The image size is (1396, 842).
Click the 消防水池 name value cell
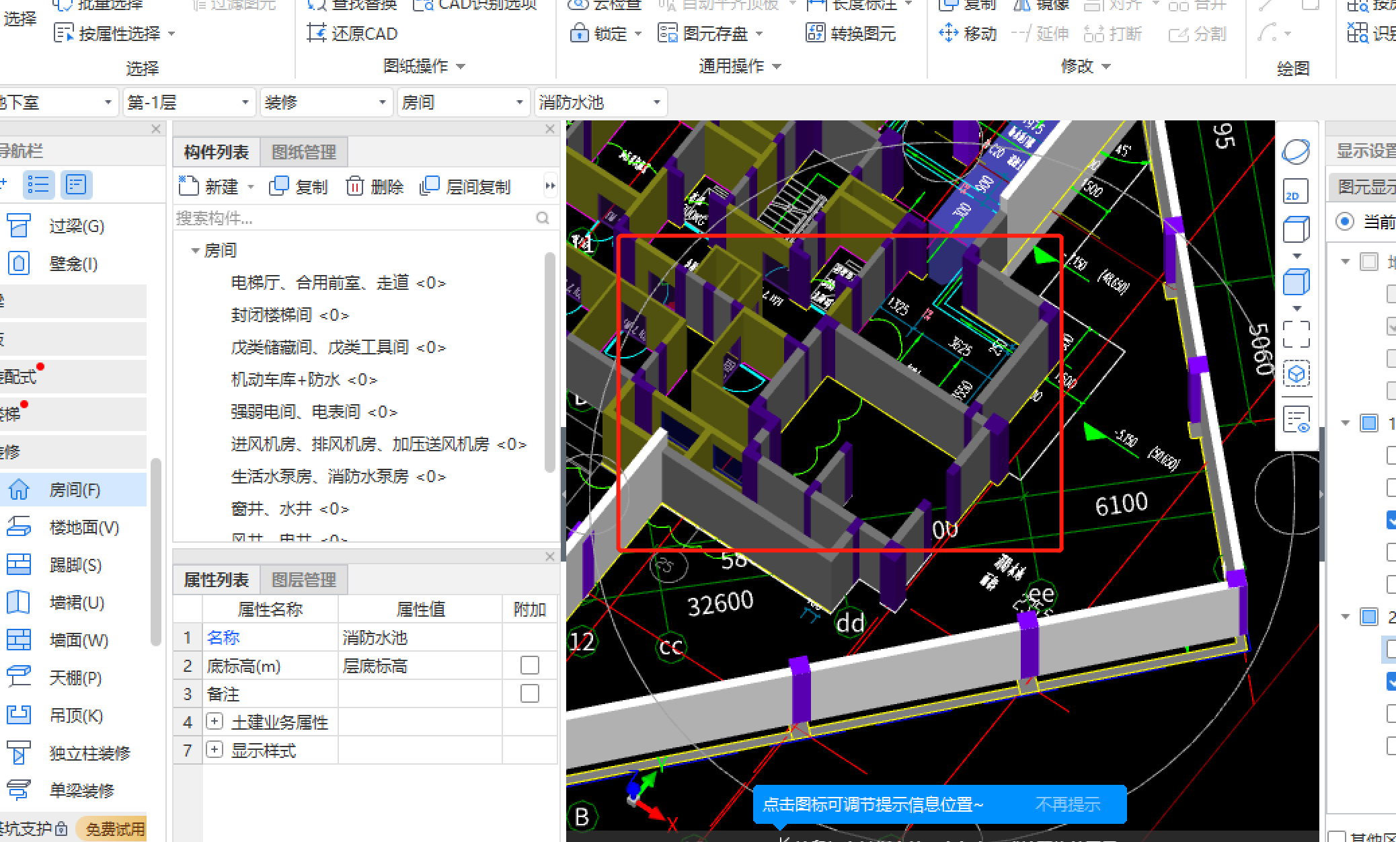420,638
